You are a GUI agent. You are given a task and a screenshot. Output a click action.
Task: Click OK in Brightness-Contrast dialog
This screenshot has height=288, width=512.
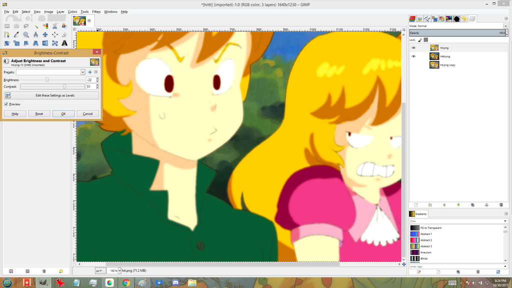(x=63, y=114)
